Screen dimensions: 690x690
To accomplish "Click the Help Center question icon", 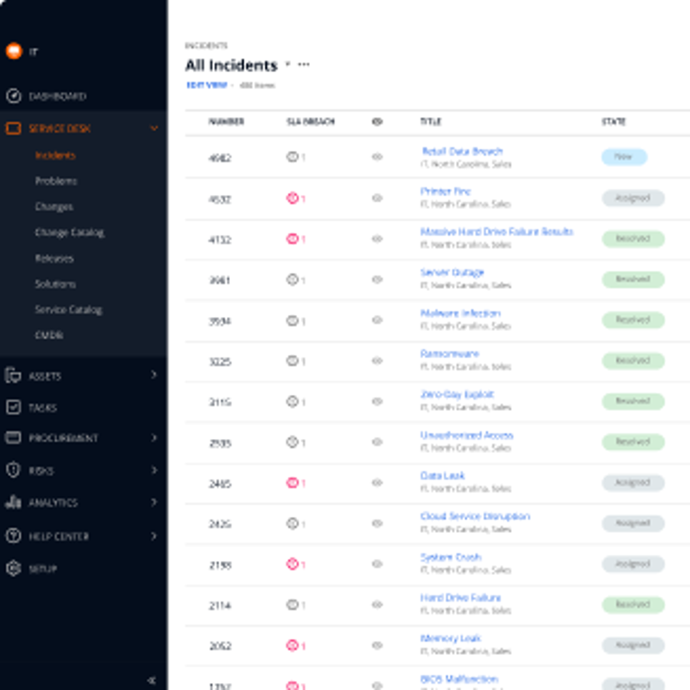I will click(13, 535).
